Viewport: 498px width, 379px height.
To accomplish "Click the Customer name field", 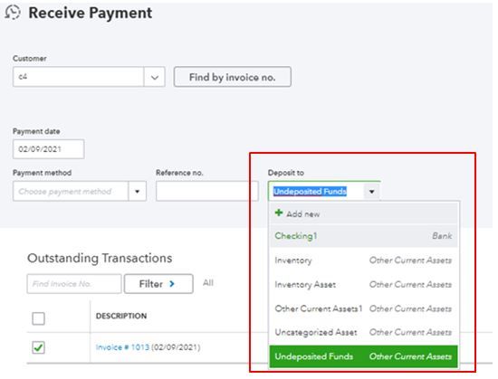I will tap(79, 77).
